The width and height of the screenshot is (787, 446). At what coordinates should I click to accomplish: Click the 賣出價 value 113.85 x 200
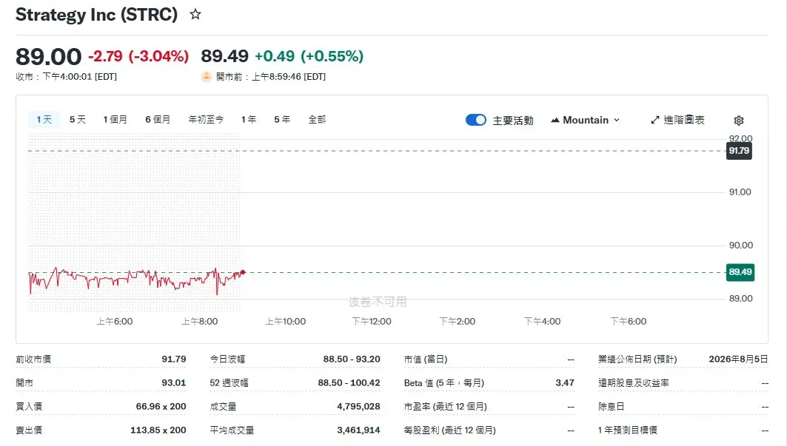tap(158, 430)
